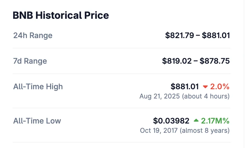Select the 24h Range label

(33, 35)
